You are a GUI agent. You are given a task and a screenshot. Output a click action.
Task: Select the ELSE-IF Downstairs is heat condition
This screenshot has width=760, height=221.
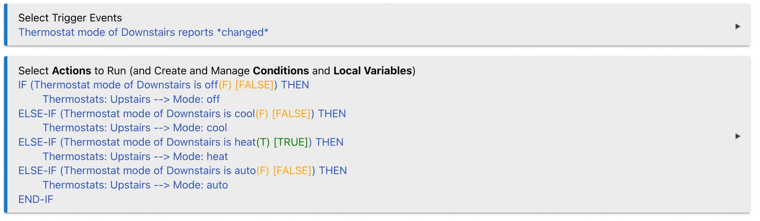click(x=137, y=142)
